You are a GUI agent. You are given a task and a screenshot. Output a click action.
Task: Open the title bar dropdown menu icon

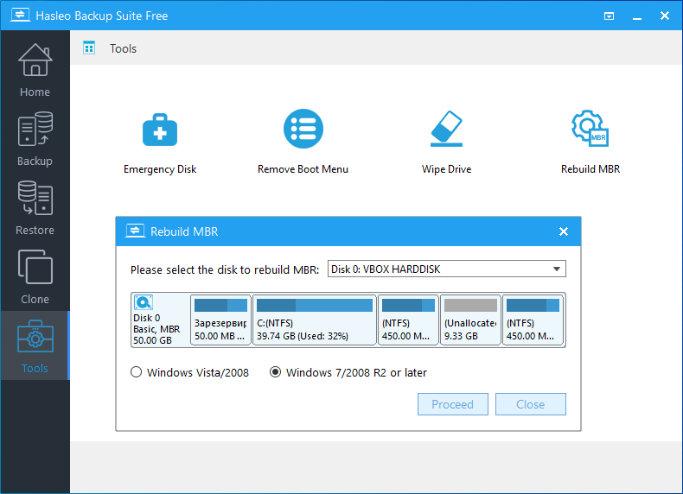pyautogui.click(x=609, y=16)
